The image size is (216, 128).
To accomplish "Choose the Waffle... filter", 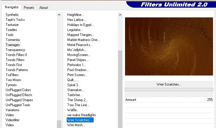I will tap(73, 110).
